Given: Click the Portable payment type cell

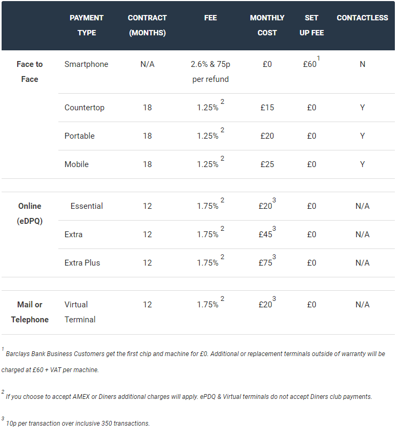Looking at the screenshot, I should [80, 136].
